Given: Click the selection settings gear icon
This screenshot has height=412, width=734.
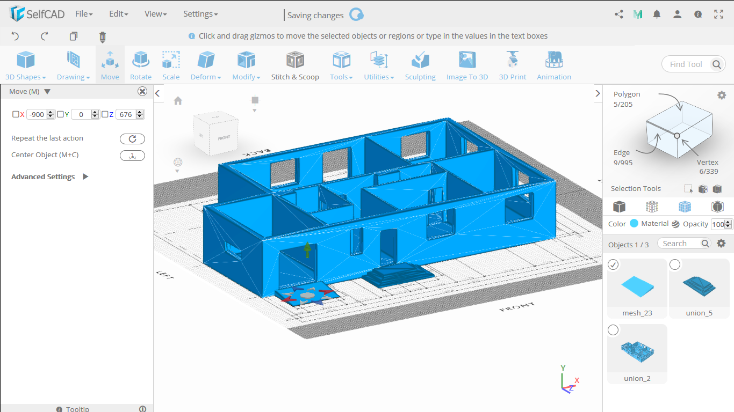Looking at the screenshot, I should click(x=722, y=95).
